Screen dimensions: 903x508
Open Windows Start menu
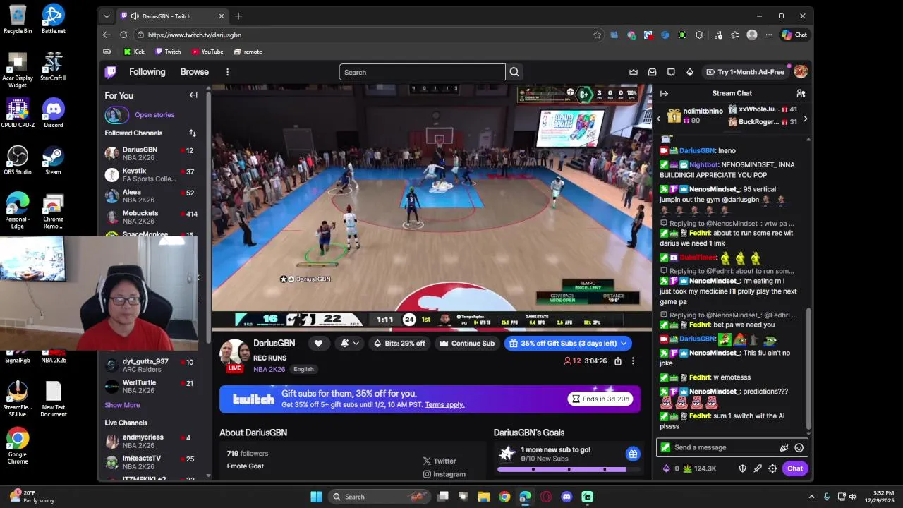[x=316, y=497]
